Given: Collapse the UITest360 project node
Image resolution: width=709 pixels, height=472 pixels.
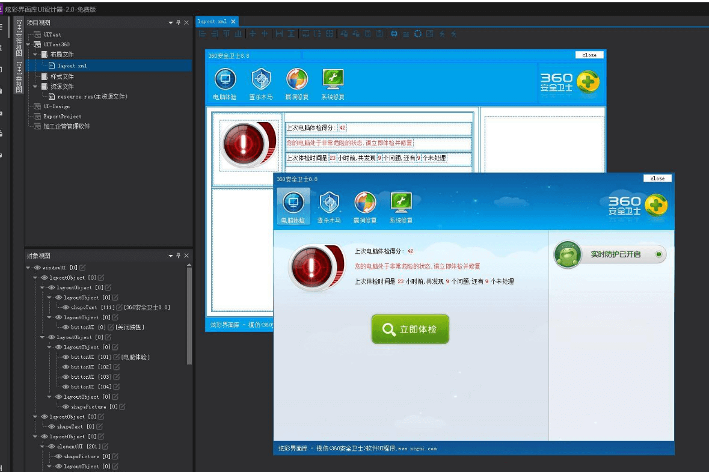Looking at the screenshot, I should 28,44.
